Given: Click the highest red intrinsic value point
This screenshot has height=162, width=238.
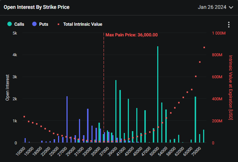Looking at the screenshot, I should click(204, 47).
